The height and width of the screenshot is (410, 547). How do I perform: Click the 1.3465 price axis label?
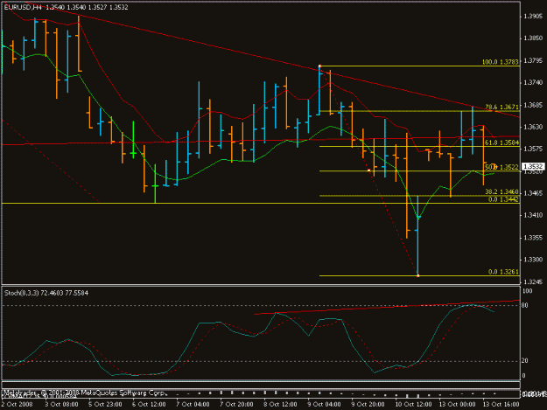[533, 193]
